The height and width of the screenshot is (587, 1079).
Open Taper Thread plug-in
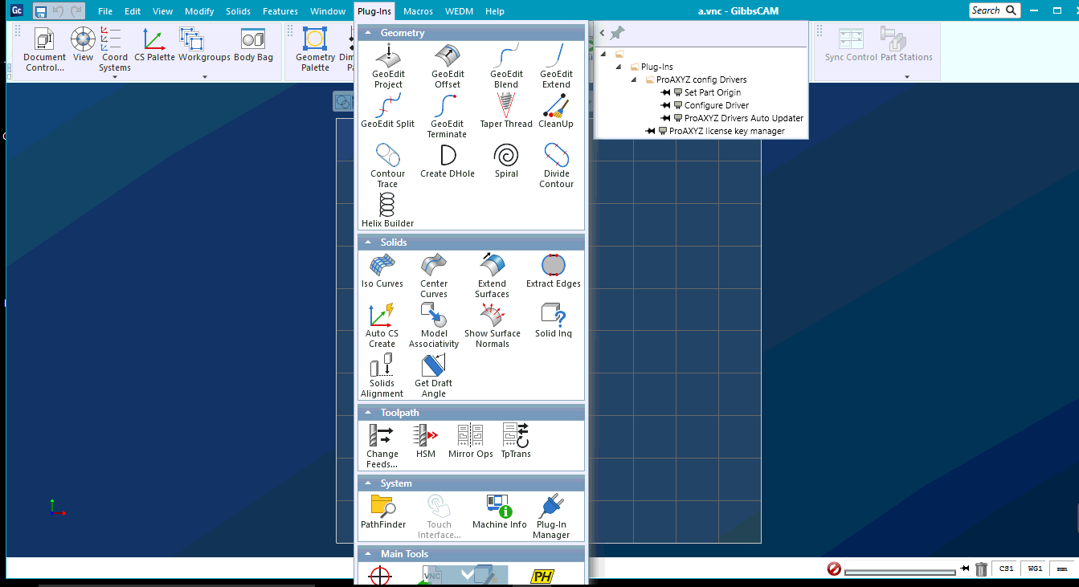506,111
